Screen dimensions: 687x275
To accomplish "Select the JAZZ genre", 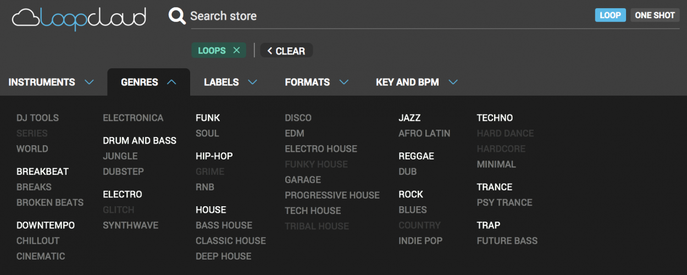I will pos(409,118).
